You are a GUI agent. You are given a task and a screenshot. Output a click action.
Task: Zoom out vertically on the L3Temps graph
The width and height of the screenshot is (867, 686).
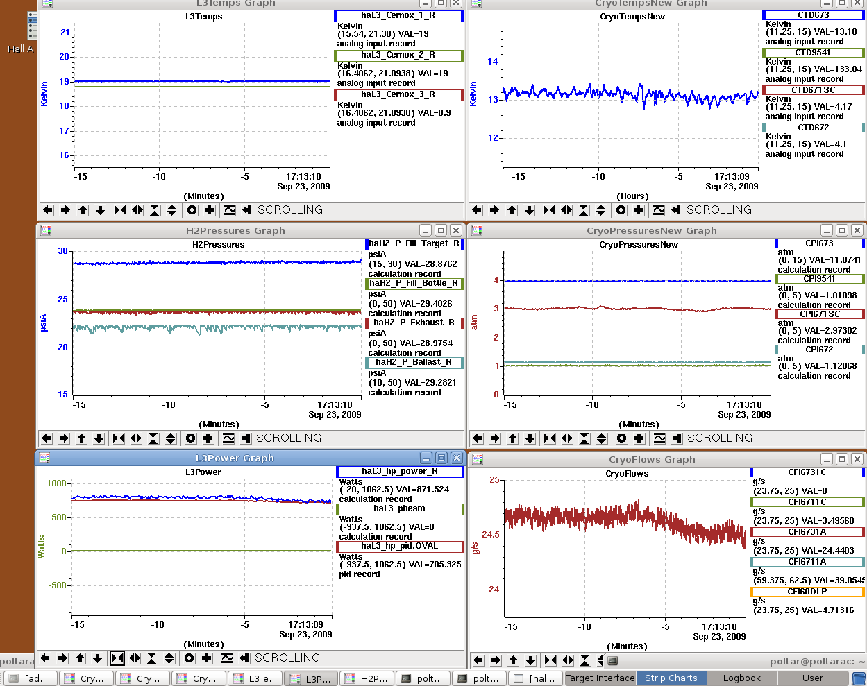coord(172,210)
